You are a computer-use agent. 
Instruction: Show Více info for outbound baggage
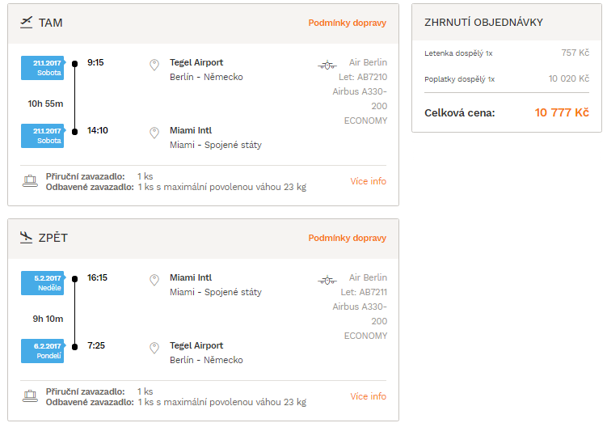368,181
